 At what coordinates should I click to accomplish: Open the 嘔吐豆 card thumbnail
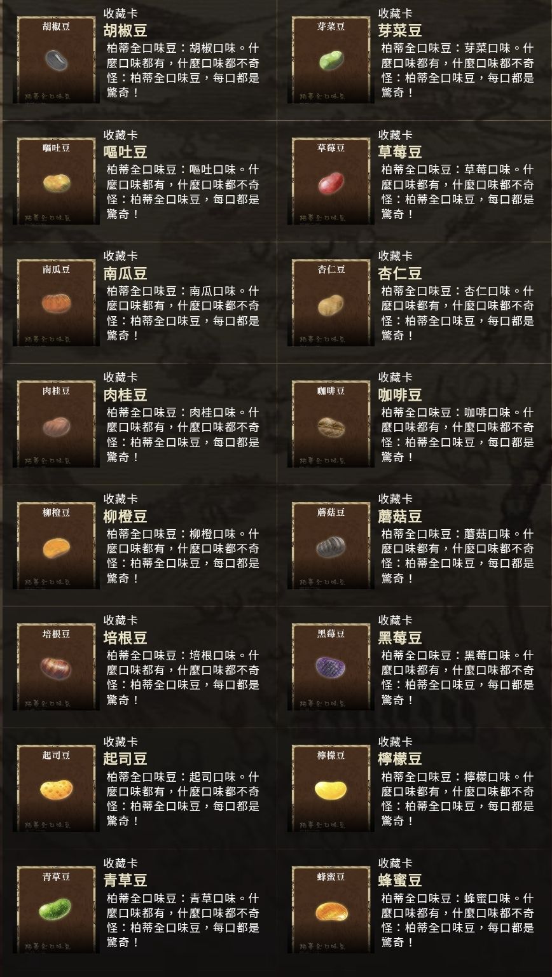point(57,181)
